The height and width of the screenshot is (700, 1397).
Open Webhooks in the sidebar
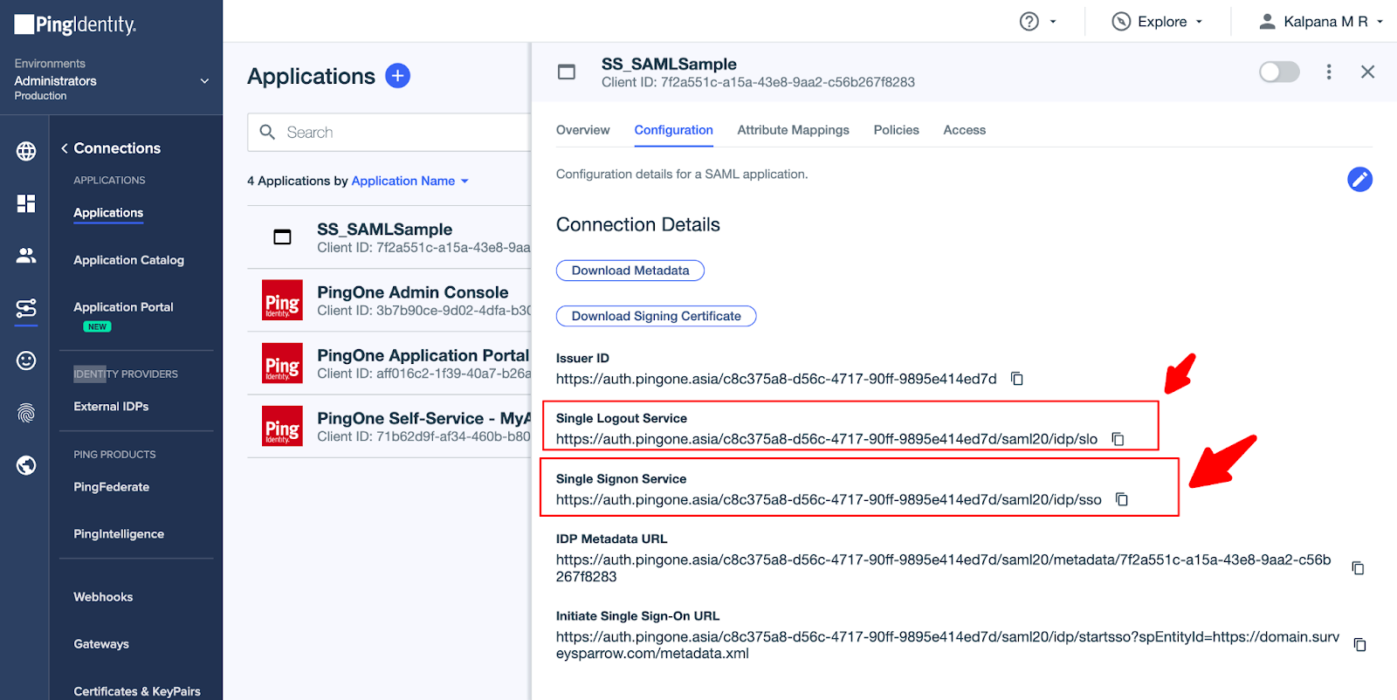[103, 597]
